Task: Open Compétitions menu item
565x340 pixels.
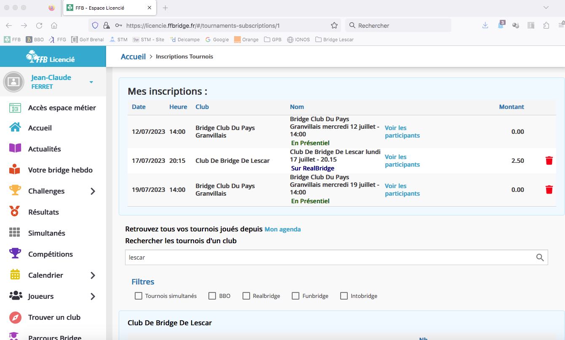Action: [x=50, y=254]
